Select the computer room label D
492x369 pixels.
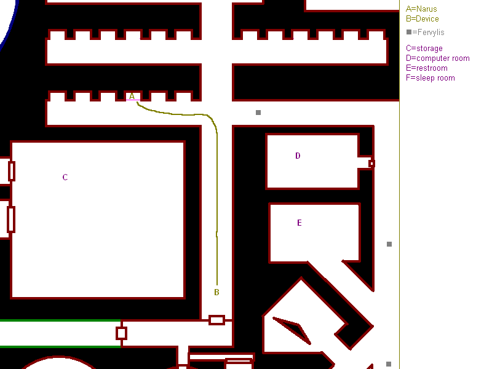(x=298, y=156)
